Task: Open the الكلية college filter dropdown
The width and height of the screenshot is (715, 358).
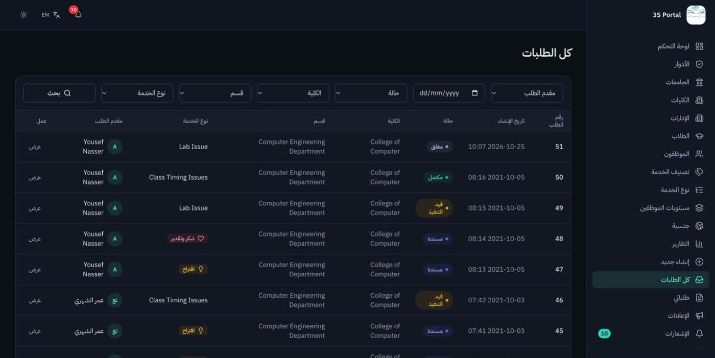Action: (x=293, y=93)
